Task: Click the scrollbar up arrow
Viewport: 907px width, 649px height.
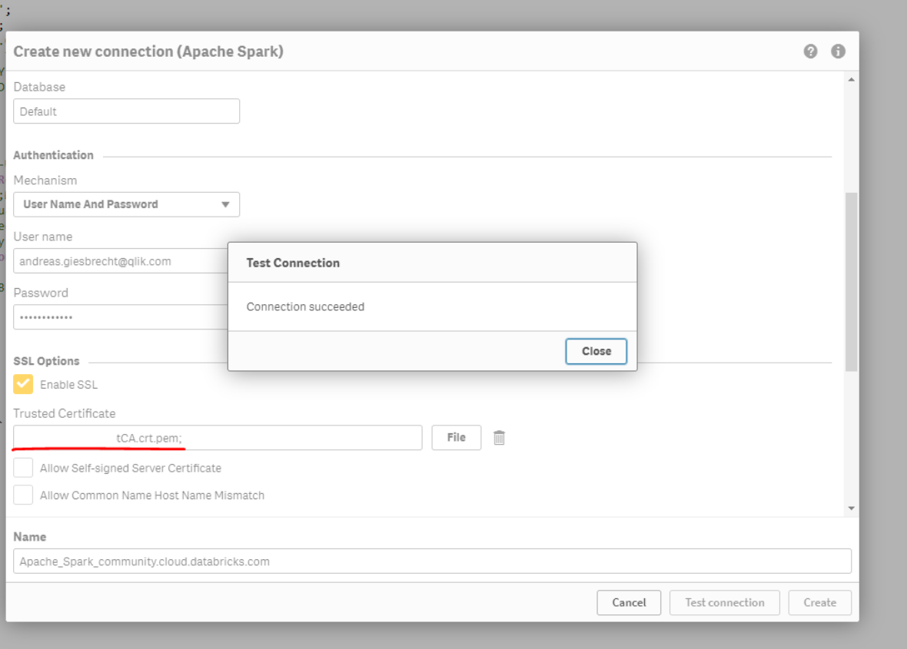Action: [x=852, y=80]
